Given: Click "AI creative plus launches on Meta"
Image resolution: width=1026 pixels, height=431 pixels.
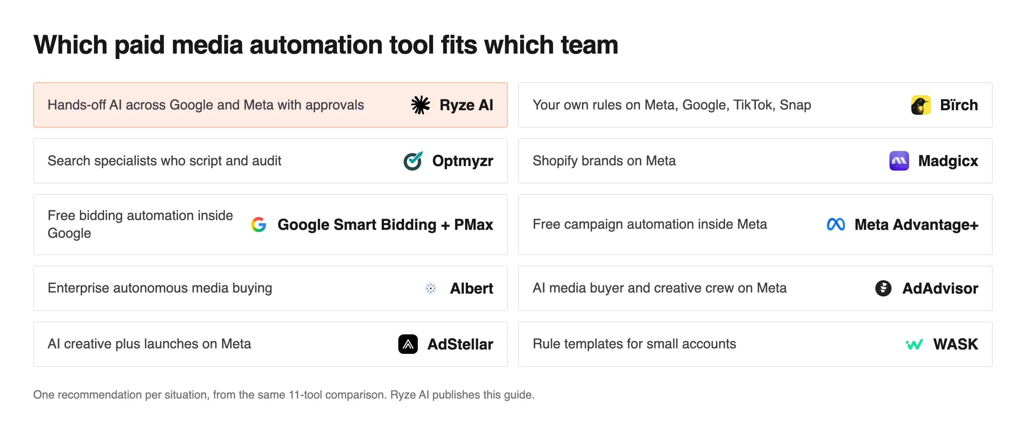Looking at the screenshot, I should pos(149,344).
